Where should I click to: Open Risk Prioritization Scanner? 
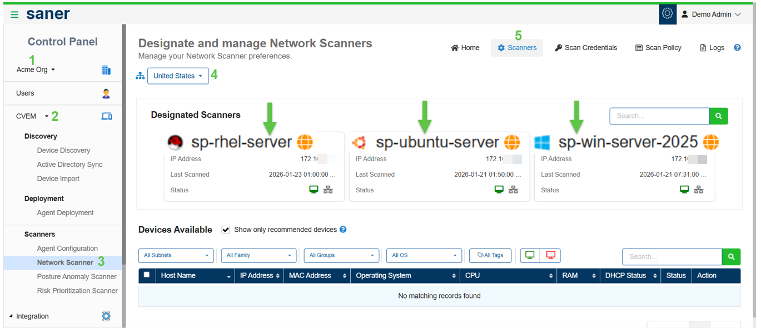77,290
